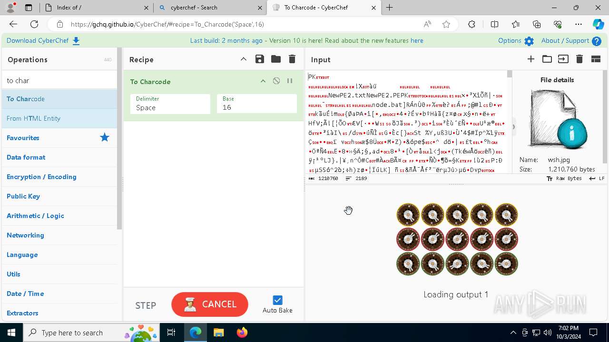
Task: Toggle split screen view icon
Action: click(494, 24)
